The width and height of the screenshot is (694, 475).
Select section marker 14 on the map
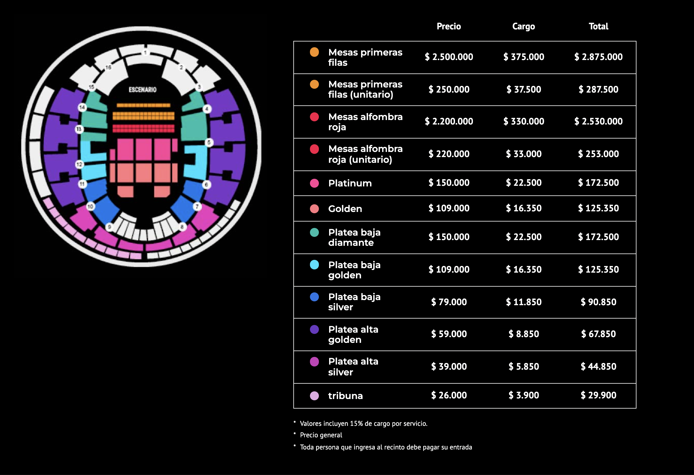click(82, 107)
